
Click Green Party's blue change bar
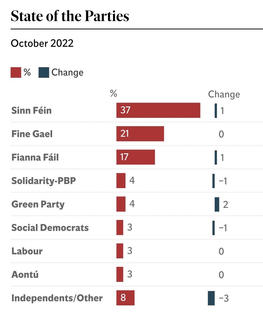pyautogui.click(x=217, y=204)
